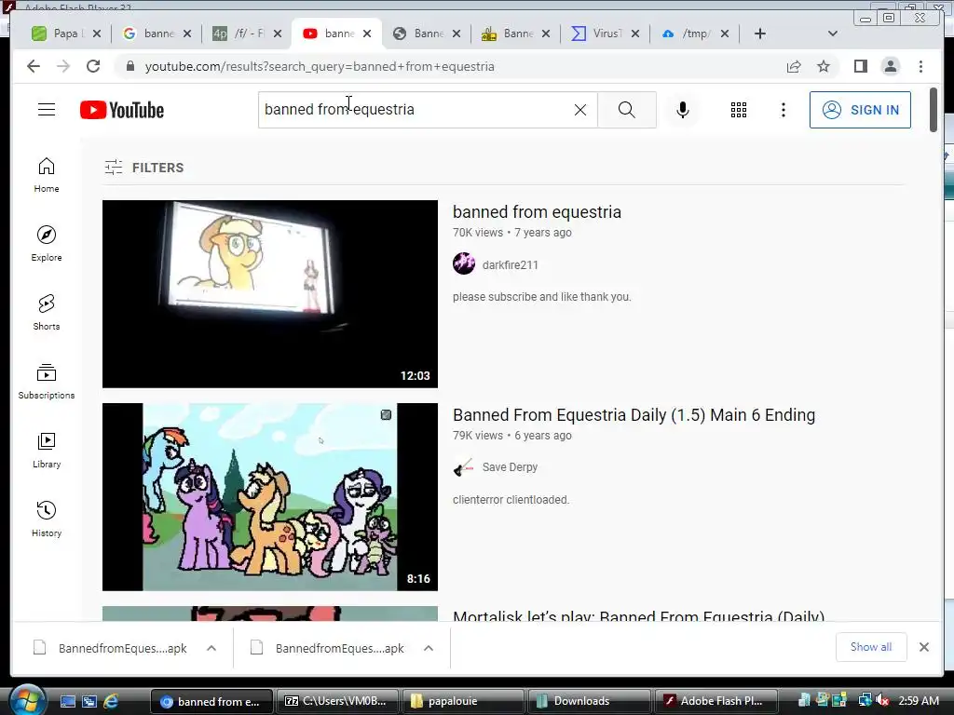The height and width of the screenshot is (715, 954).
Task: Open the Chrome profile avatar icon
Action: tap(890, 66)
